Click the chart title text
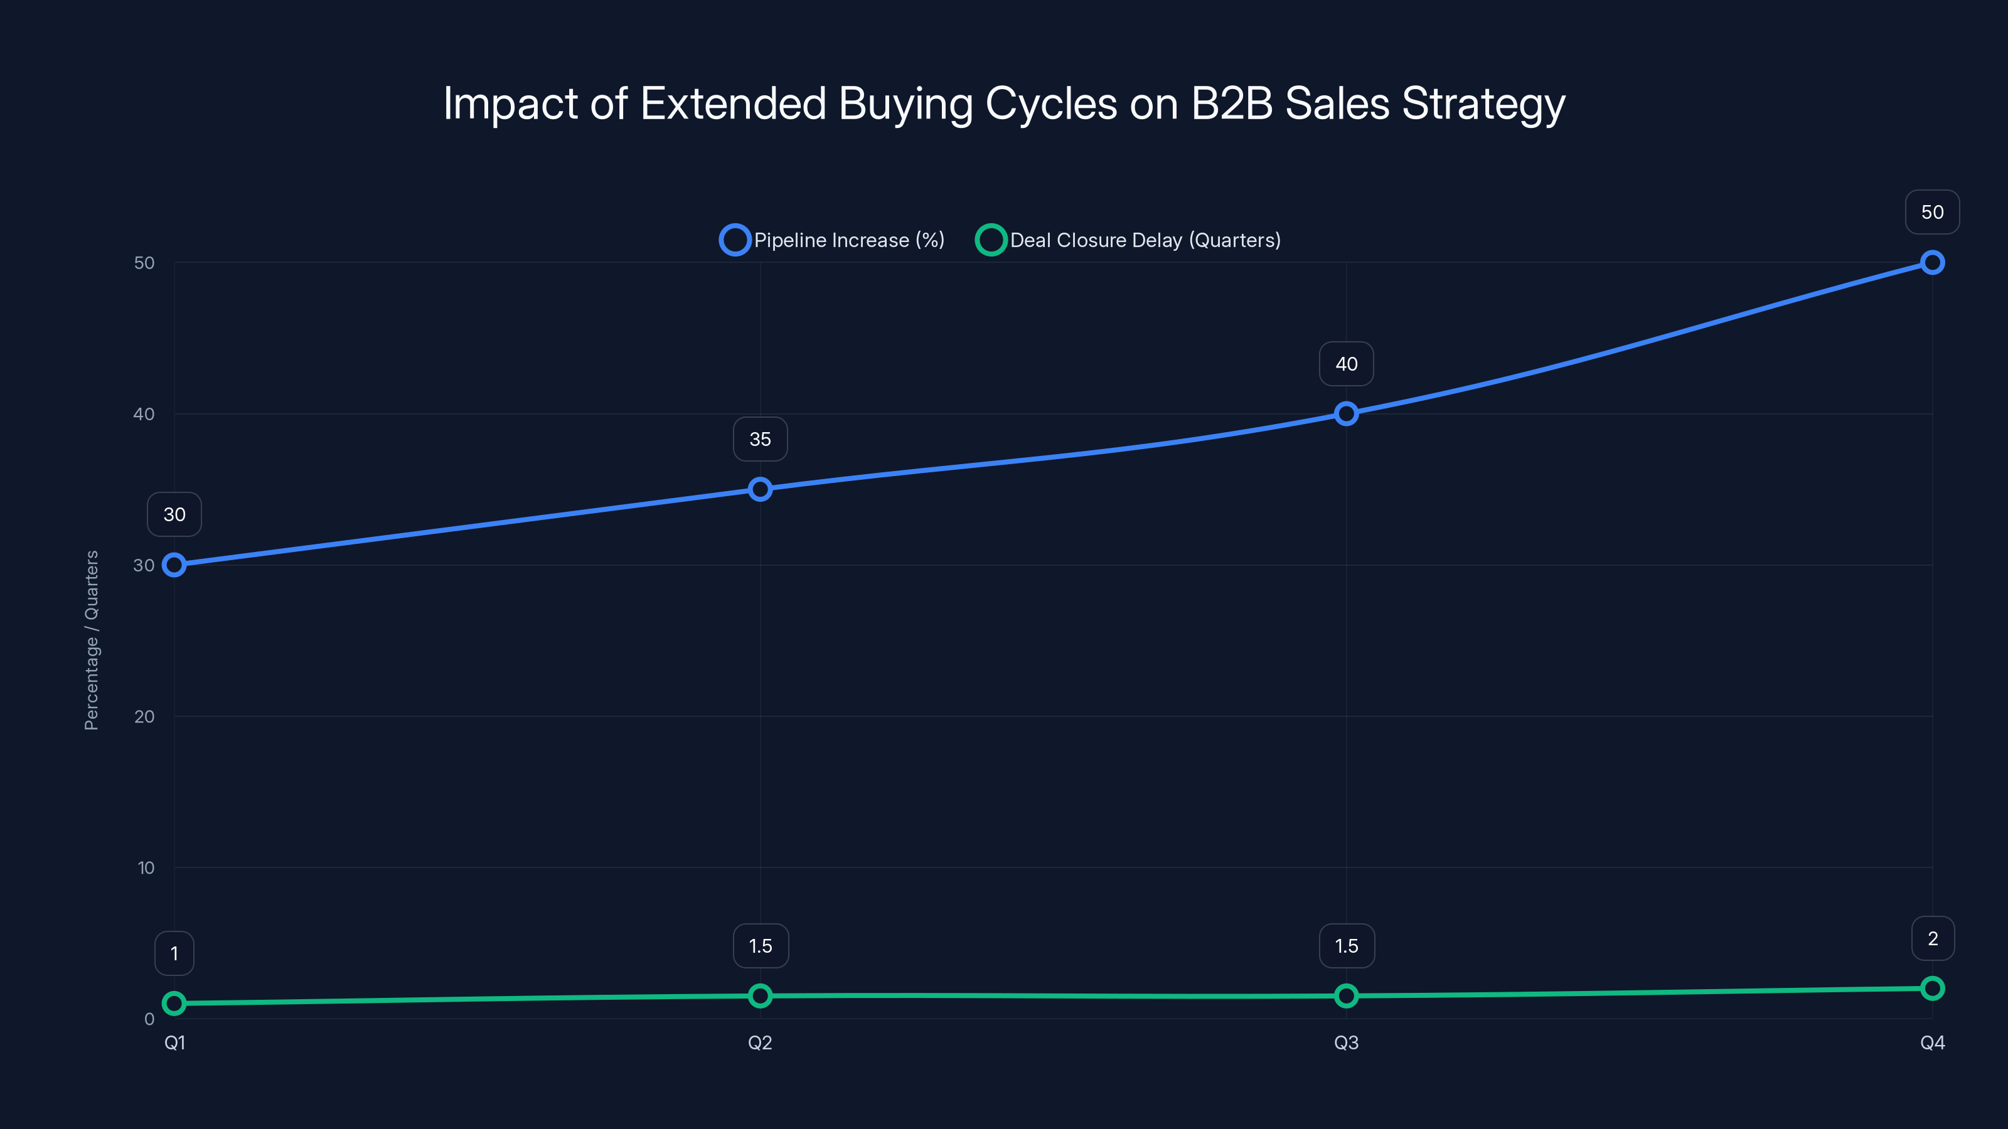 click(x=1004, y=102)
